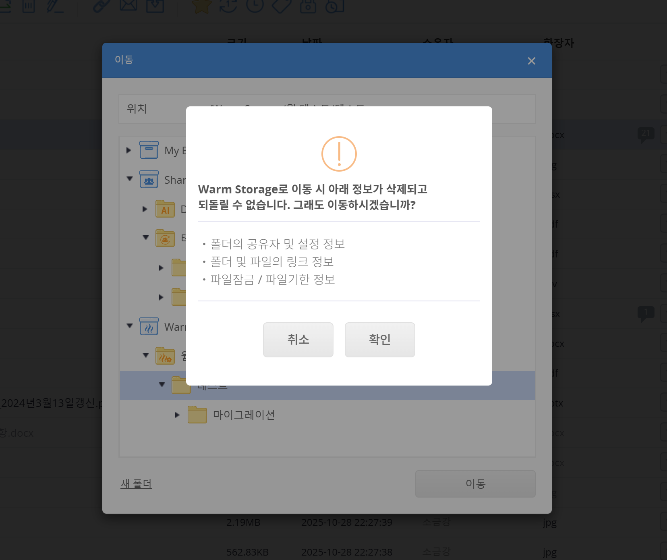The width and height of the screenshot is (667, 560).
Task: Click the 확인 confirm button
Action: (379, 339)
